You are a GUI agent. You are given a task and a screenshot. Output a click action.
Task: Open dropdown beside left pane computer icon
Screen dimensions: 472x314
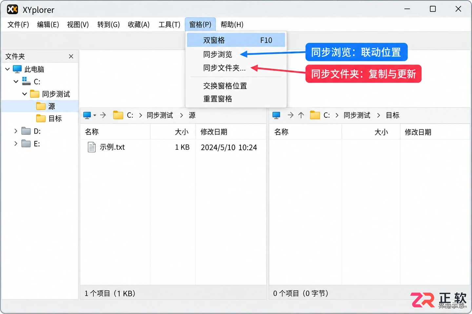coord(95,115)
